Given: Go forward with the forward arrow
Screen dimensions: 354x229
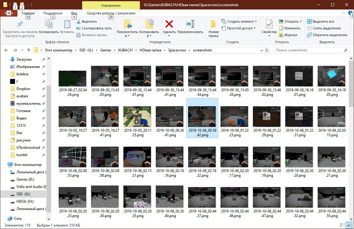Looking at the screenshot, I should tap(15, 50).
